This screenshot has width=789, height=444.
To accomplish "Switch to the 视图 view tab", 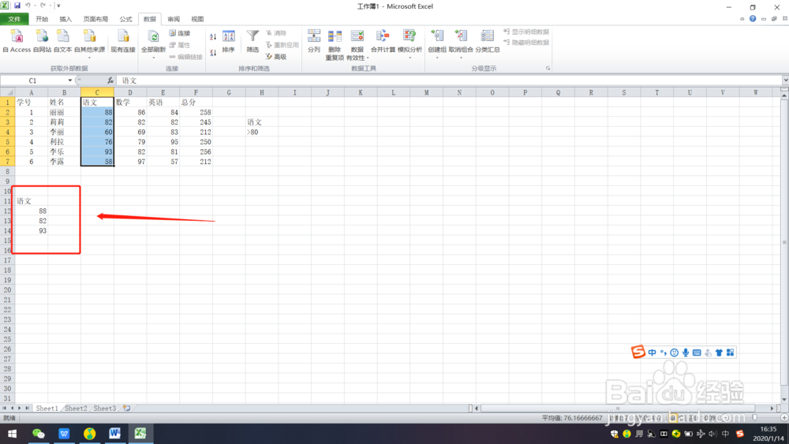I will [197, 19].
